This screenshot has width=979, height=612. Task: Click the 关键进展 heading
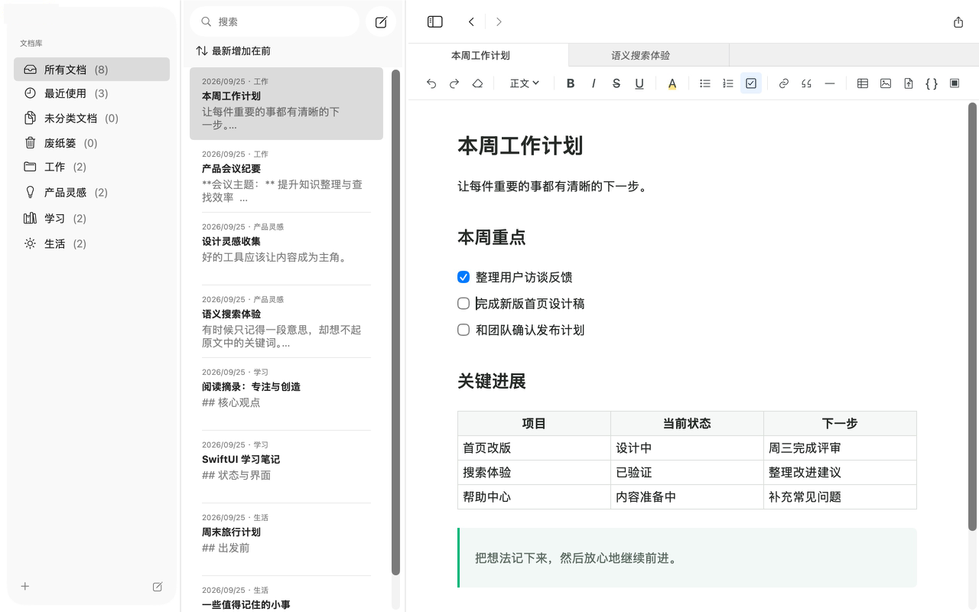click(x=492, y=382)
